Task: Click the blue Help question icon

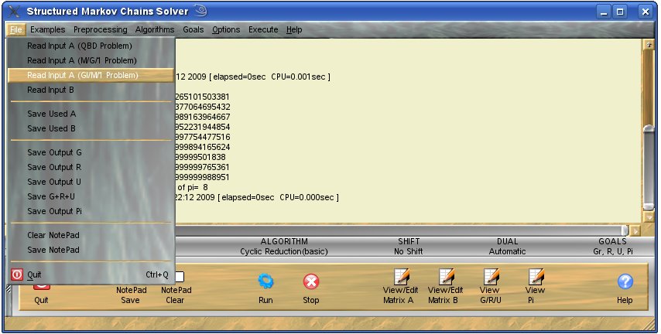Action: point(625,282)
